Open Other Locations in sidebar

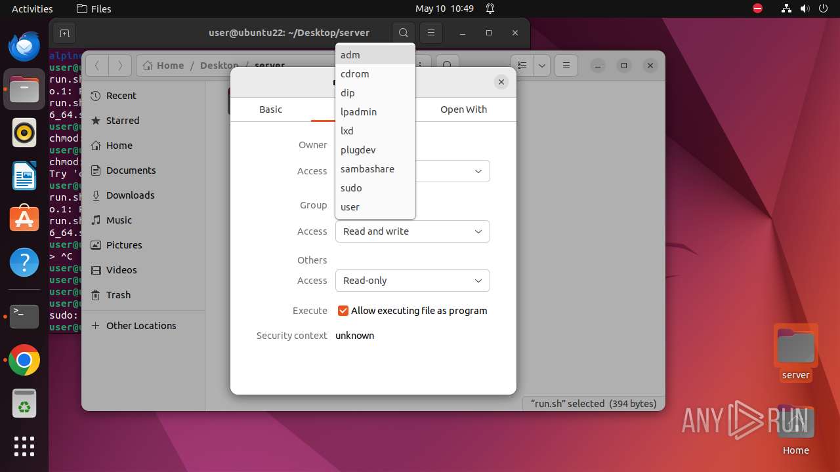(143, 326)
